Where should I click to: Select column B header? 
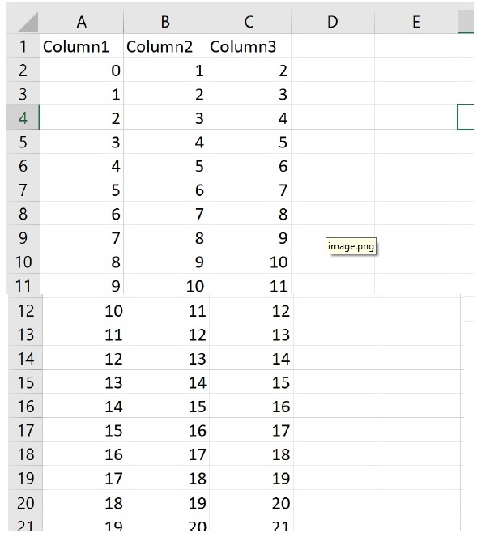[165, 22]
